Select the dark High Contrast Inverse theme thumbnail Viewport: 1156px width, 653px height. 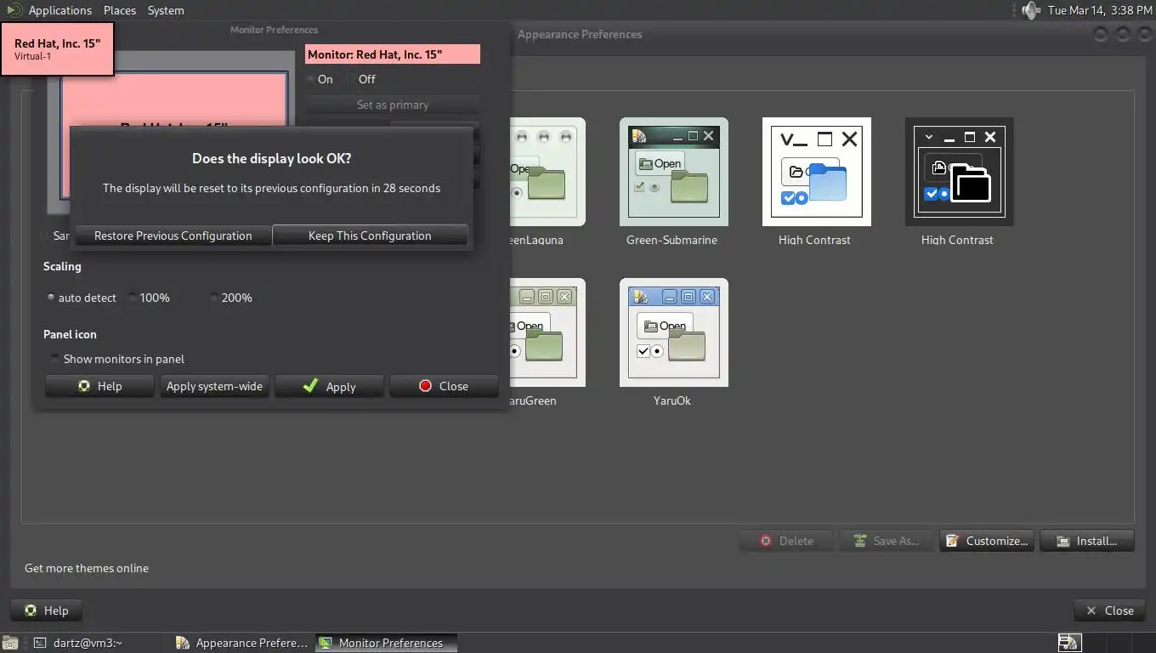coord(959,171)
